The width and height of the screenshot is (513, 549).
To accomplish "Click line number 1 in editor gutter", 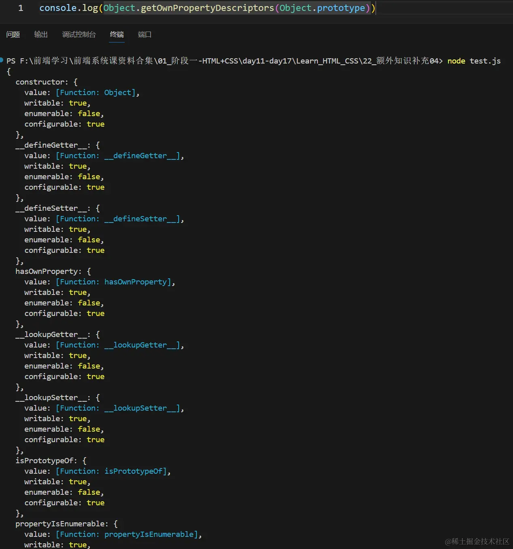I will point(21,8).
